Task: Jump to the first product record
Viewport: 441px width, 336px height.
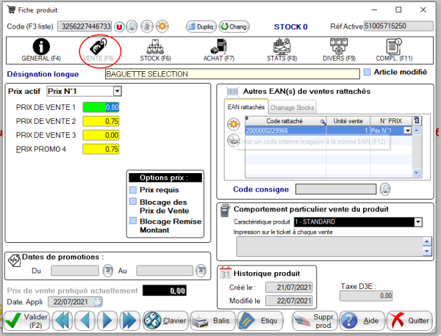Action: [62, 321]
